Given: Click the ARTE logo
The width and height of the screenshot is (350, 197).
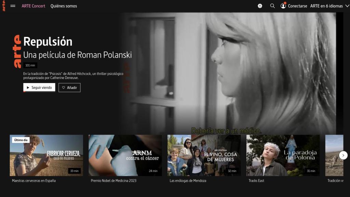Looking at the screenshot, I should 4,6.
